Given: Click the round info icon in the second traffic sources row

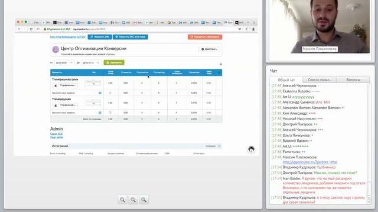Looking at the screenshot, I should click(x=100, y=112).
